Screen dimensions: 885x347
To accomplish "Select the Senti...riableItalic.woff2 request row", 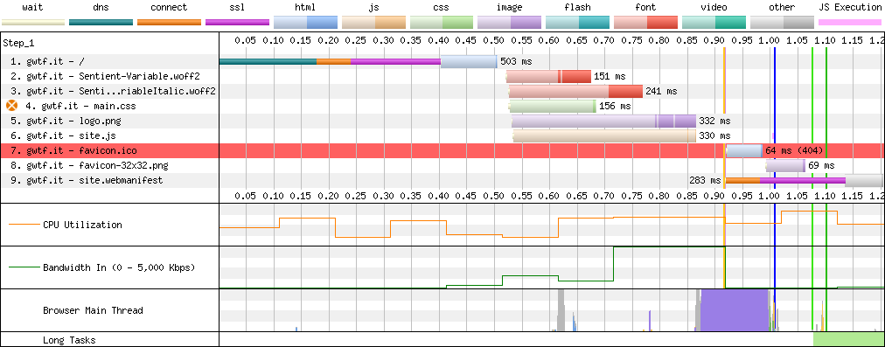I will coord(442,91).
